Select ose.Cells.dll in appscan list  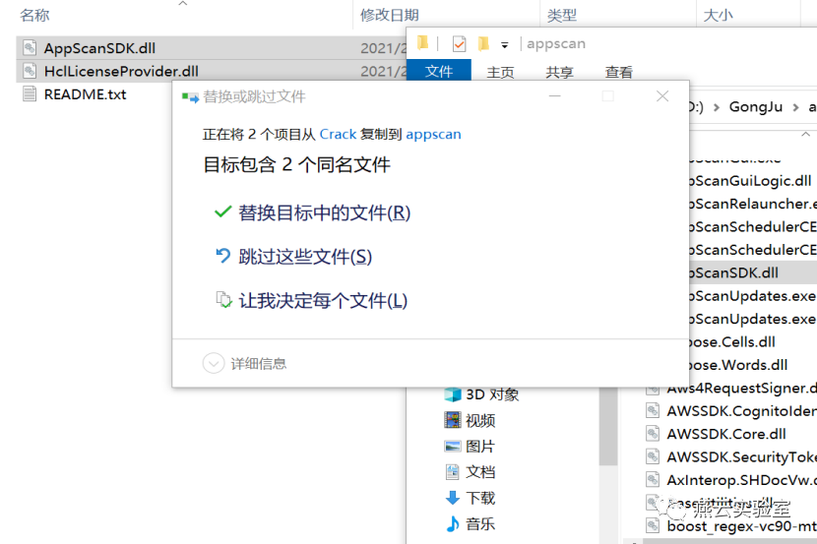pyautogui.click(x=732, y=342)
